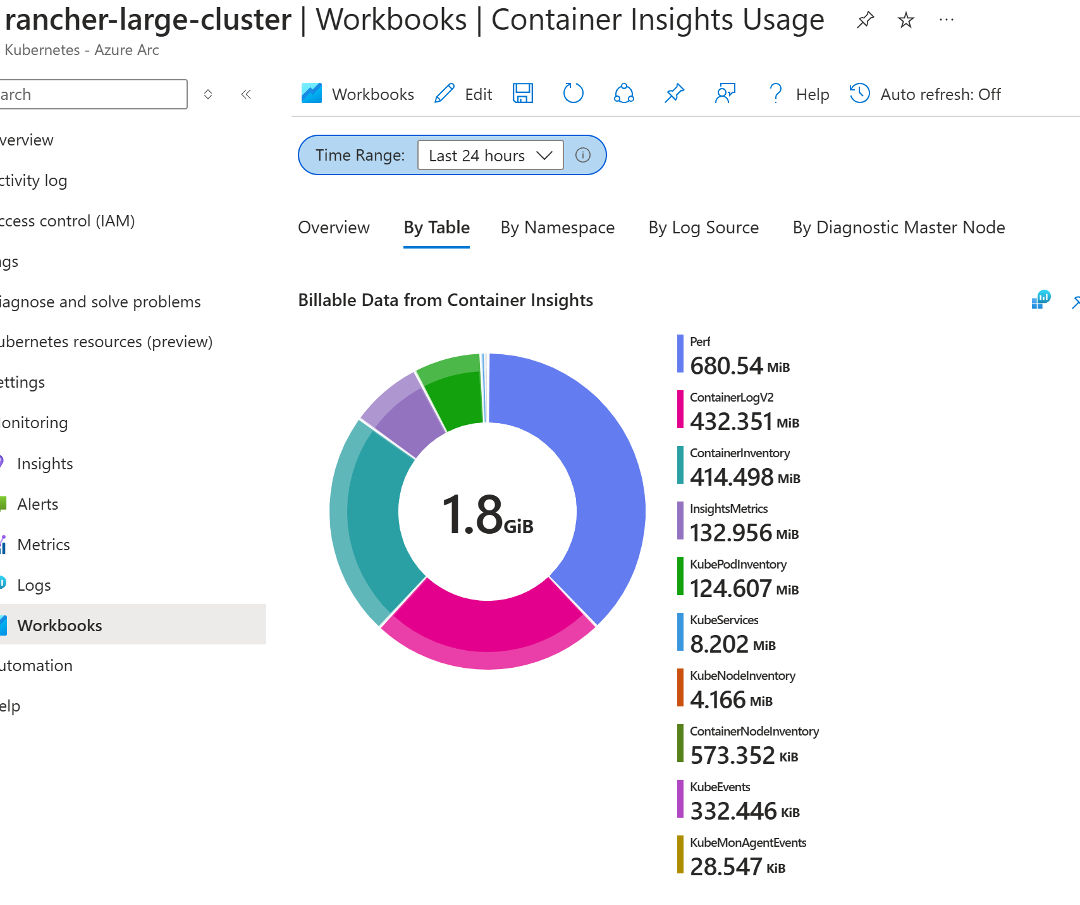Click the Save workbook icon

click(522, 94)
